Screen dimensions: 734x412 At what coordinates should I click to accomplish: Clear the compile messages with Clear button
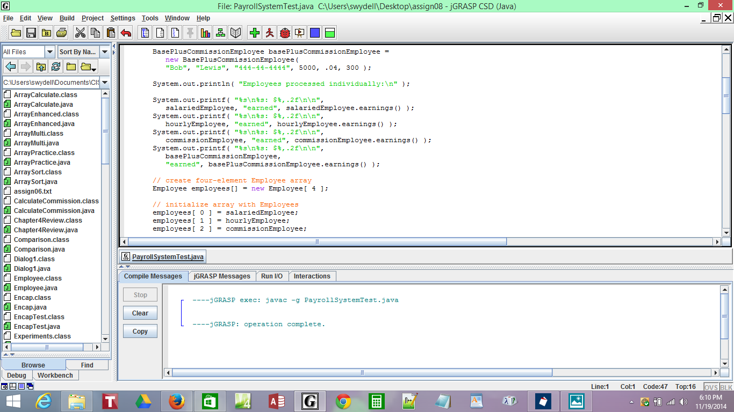point(140,313)
